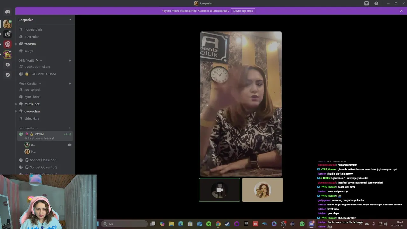Open OBS Studio from the taskbar
The height and width of the screenshot is (229, 407).
coord(283,224)
